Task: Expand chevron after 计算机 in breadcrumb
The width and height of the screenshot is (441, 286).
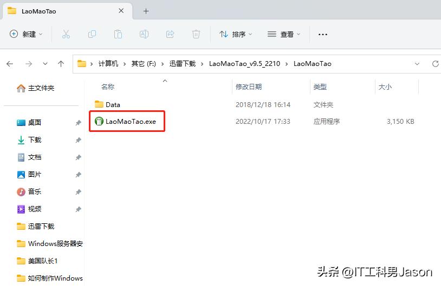Action: [125, 64]
